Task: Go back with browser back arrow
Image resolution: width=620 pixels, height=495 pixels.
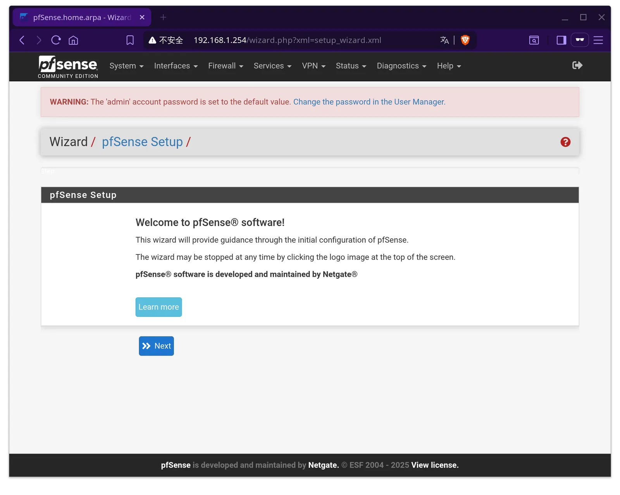Action: click(x=22, y=40)
